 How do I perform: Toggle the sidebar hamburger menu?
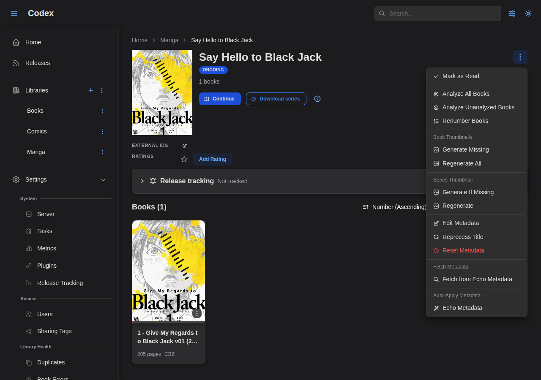pos(14,14)
